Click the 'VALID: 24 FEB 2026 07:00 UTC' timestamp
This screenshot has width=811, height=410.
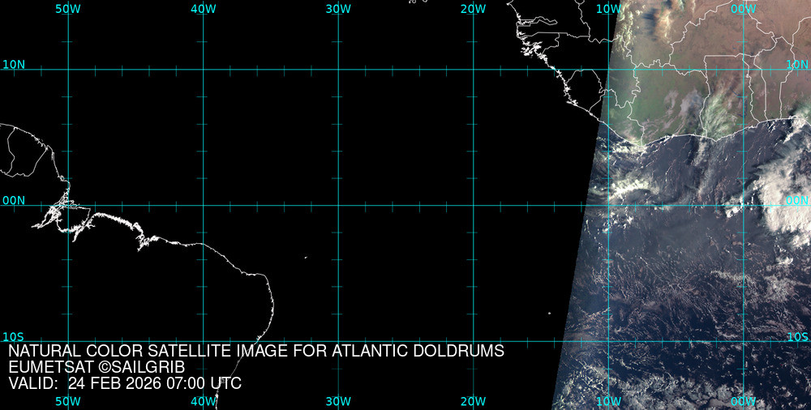[x=125, y=383]
